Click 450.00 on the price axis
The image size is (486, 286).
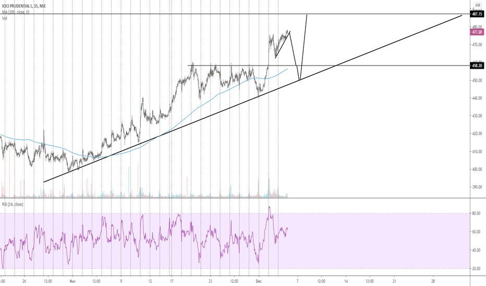[x=477, y=81]
